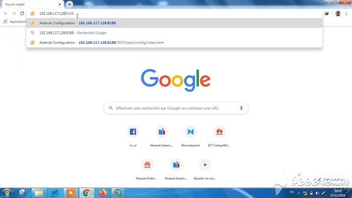Click the magnifier icon in Google search box
This screenshot has width=352, height=198.
(111, 108)
